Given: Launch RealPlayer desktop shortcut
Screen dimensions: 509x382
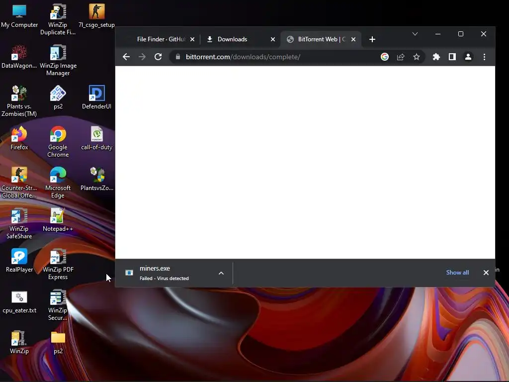Looking at the screenshot, I should (x=19, y=261).
